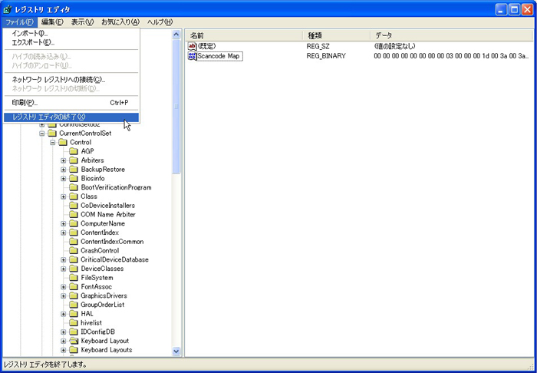Click the Class folder icon
This screenshot has height=373, width=537.
[74, 196]
